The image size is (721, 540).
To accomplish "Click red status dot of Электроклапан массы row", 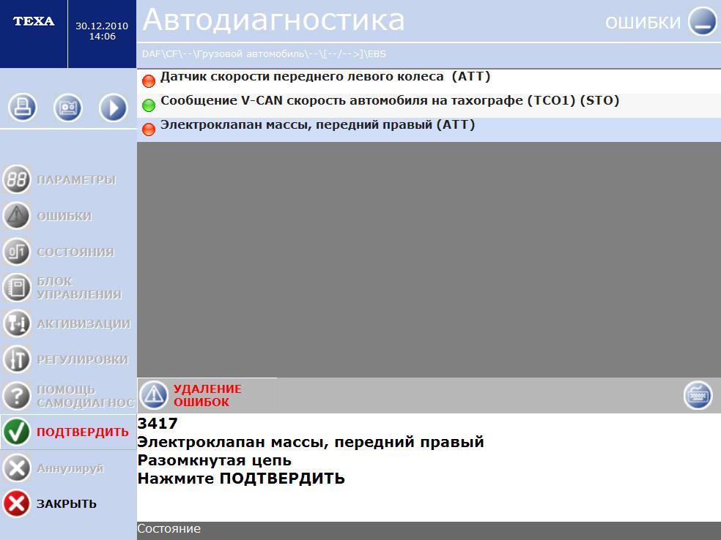I will click(x=149, y=130).
